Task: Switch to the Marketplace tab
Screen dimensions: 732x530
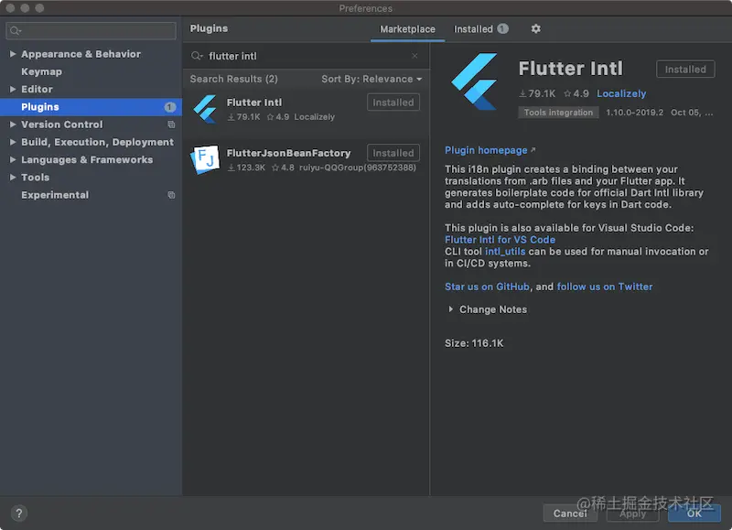Action: (407, 29)
